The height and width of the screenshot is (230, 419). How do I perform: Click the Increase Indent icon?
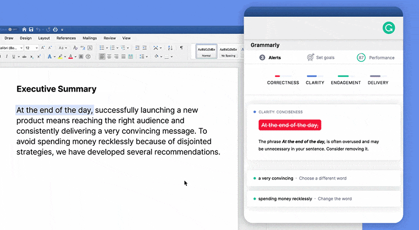(x=145, y=48)
